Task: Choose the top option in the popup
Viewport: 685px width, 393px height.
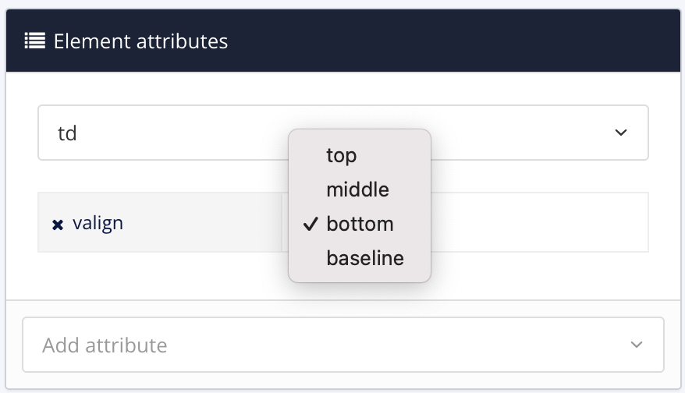Action: (x=341, y=155)
